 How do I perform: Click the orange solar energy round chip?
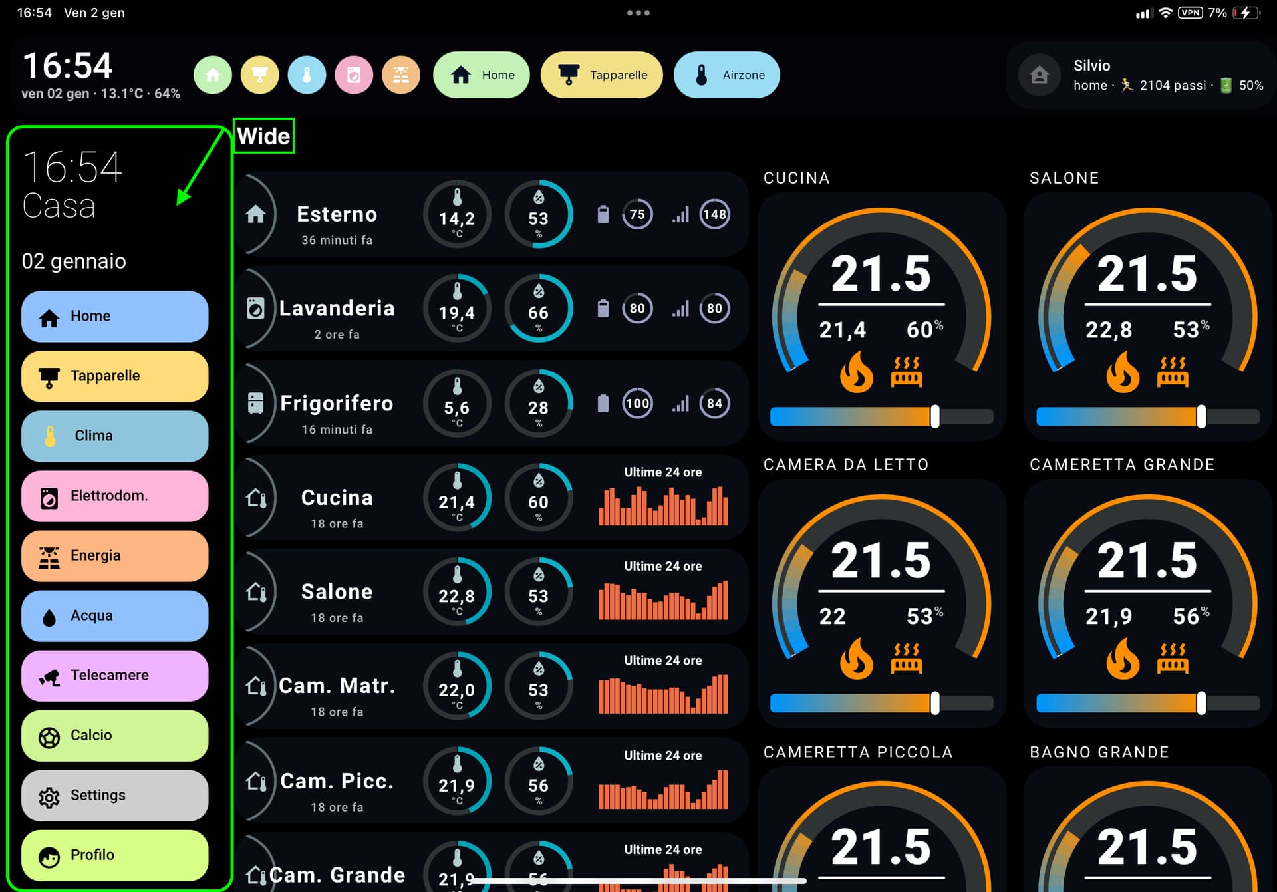[401, 75]
